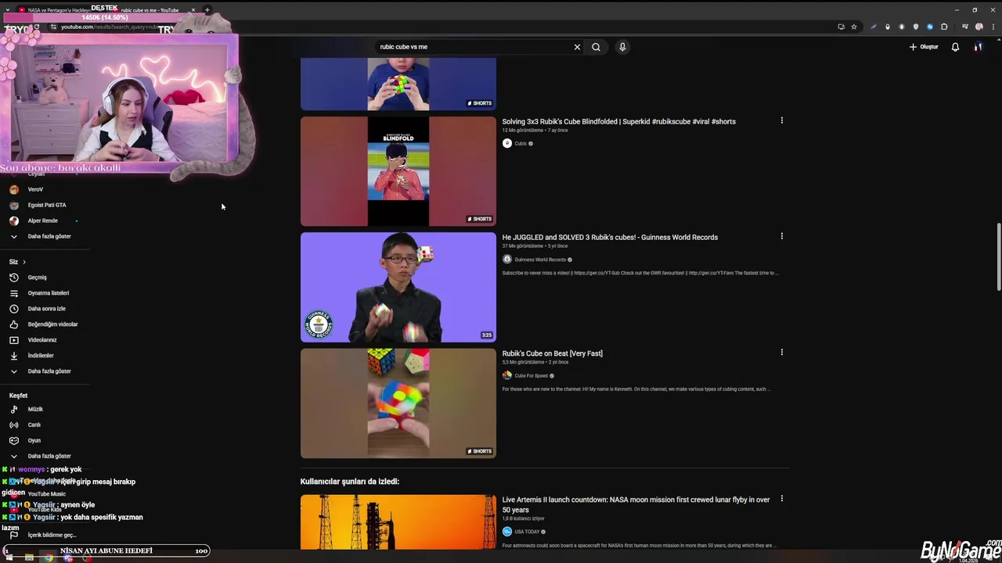Open Geçmiş history in the sidebar

[45, 278]
